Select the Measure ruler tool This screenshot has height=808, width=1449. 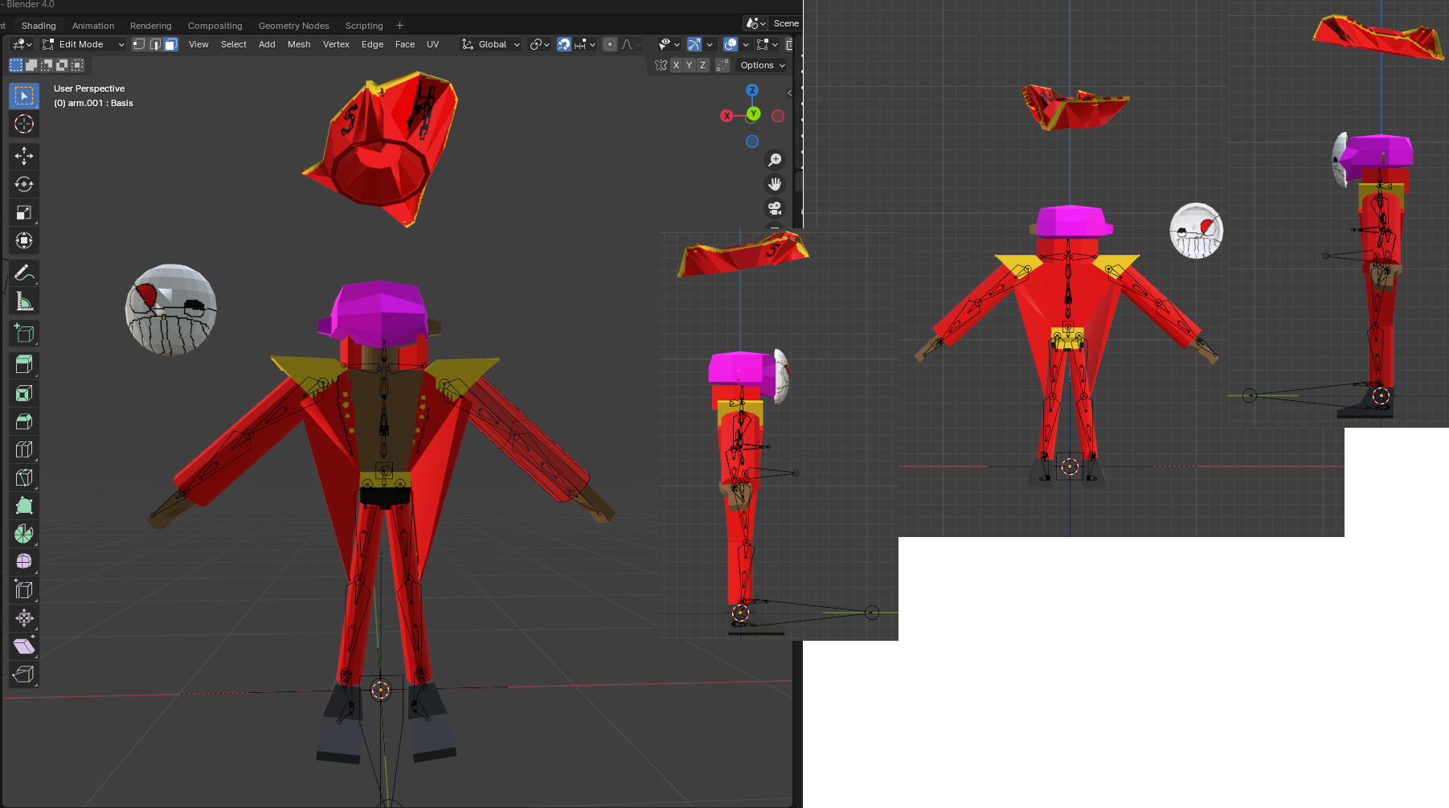click(x=24, y=301)
